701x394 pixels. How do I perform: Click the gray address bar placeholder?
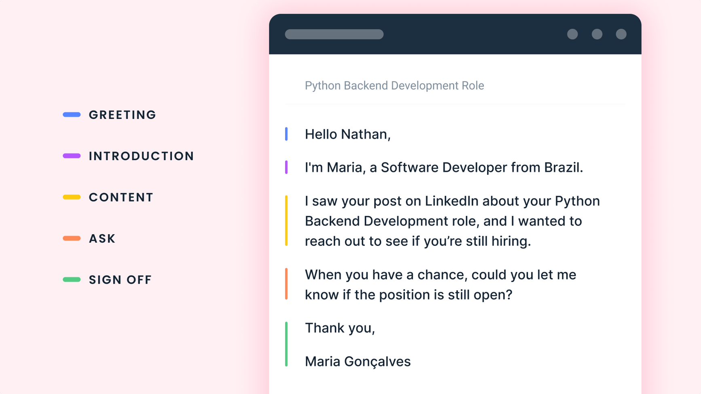334,34
